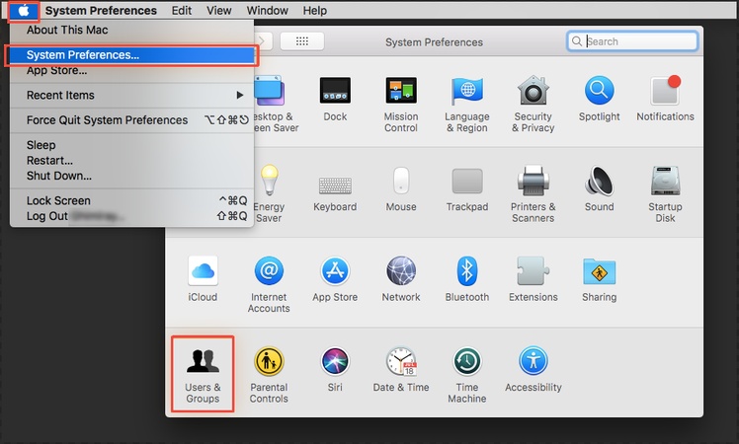739x444 pixels.
Task: Select Force Quit System Preferences
Action: click(x=132, y=120)
